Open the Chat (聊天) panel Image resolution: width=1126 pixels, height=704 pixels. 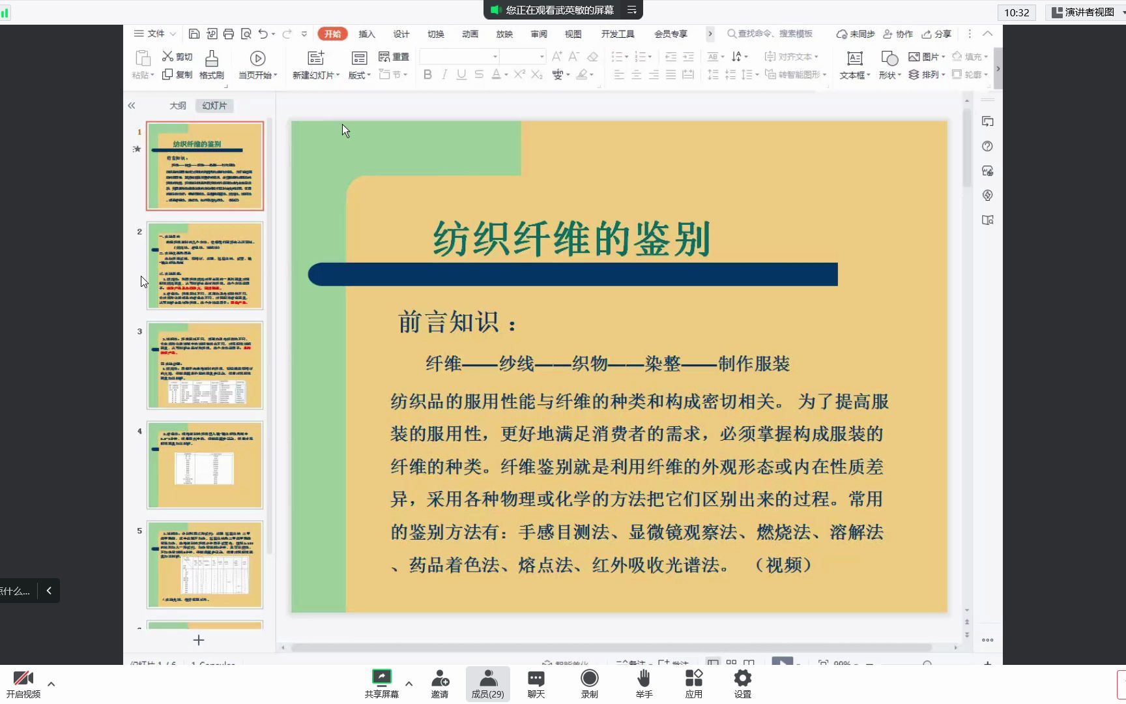click(x=536, y=684)
